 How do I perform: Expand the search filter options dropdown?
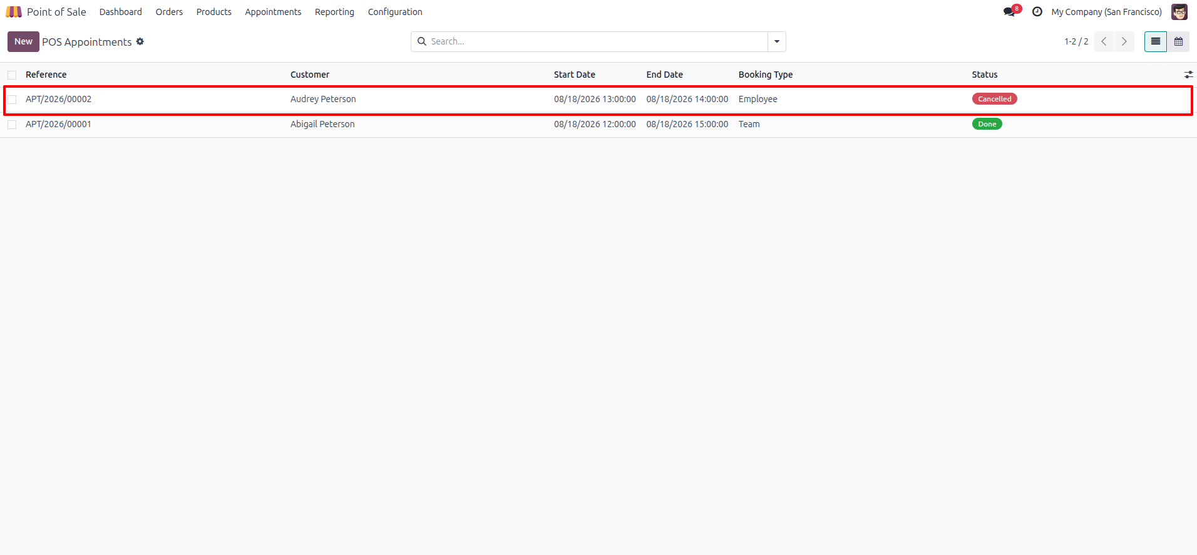click(777, 41)
